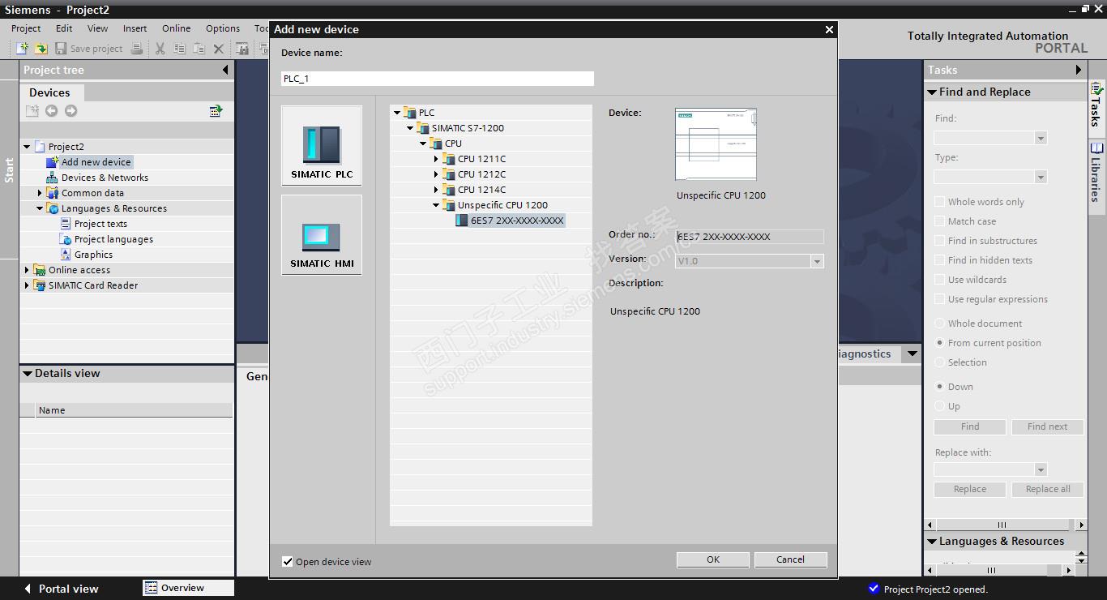
Task: Open the Find field dropdown
Action: [x=1041, y=138]
